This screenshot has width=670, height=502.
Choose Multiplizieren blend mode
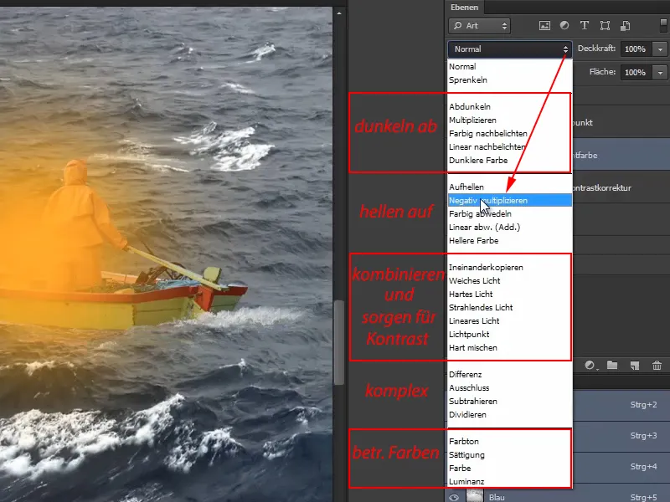510,120
